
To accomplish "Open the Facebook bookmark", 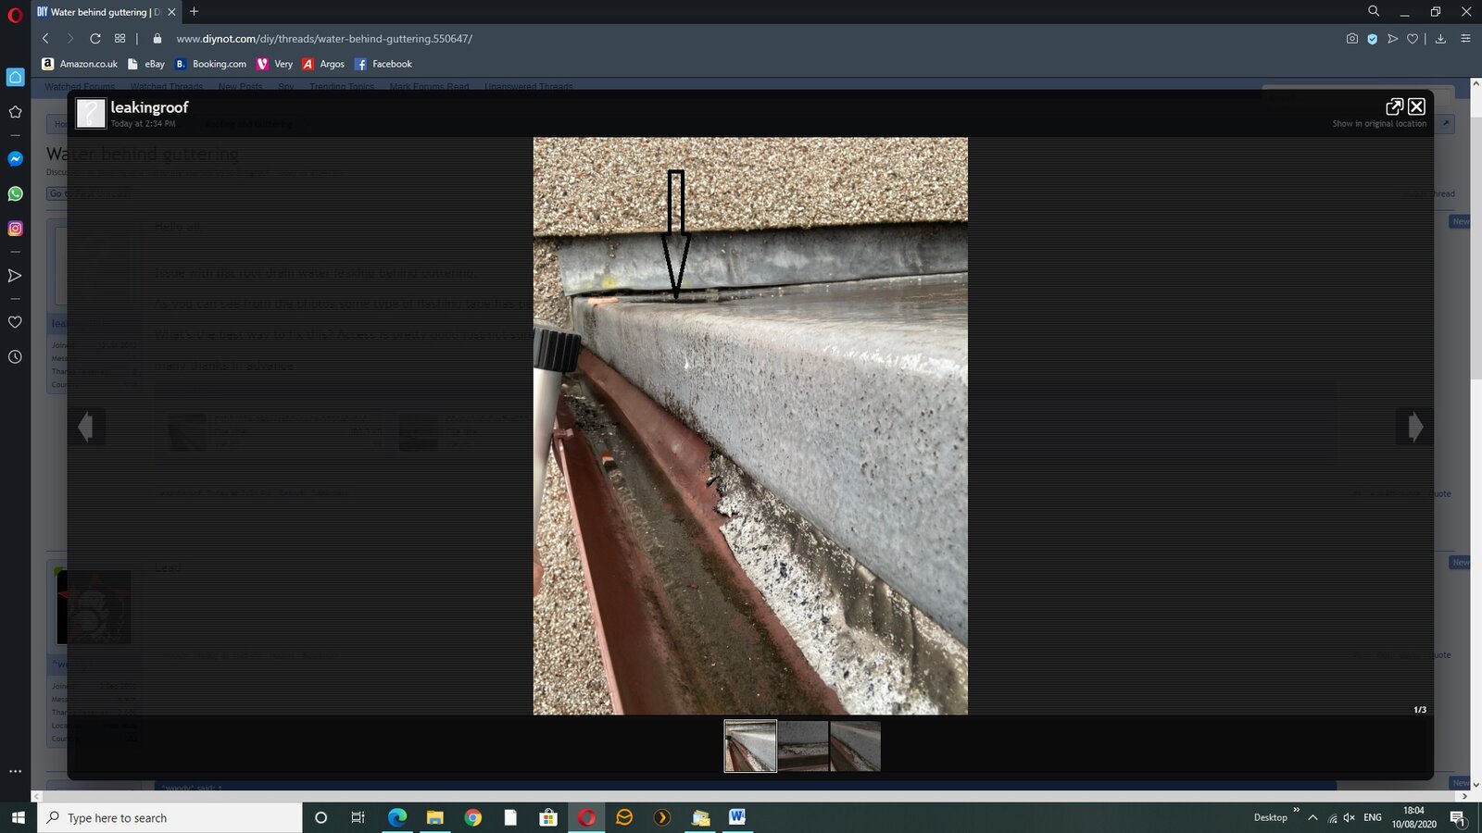I will (383, 64).
